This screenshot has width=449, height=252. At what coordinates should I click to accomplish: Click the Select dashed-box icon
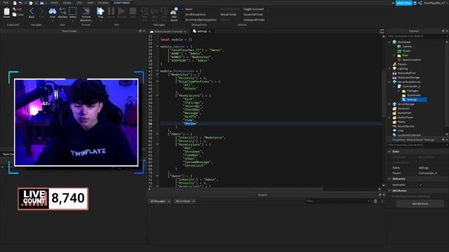coord(73,11)
